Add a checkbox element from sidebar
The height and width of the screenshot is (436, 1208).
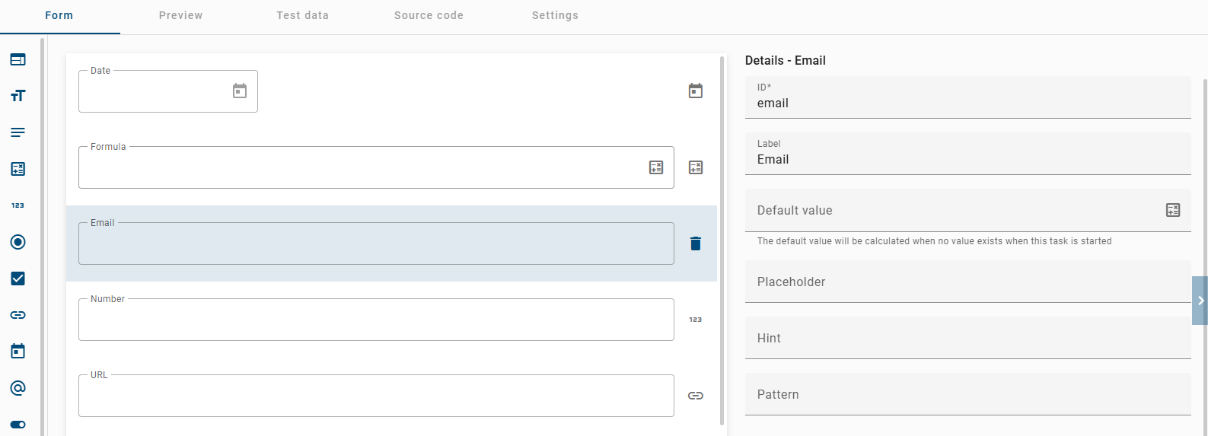point(18,278)
